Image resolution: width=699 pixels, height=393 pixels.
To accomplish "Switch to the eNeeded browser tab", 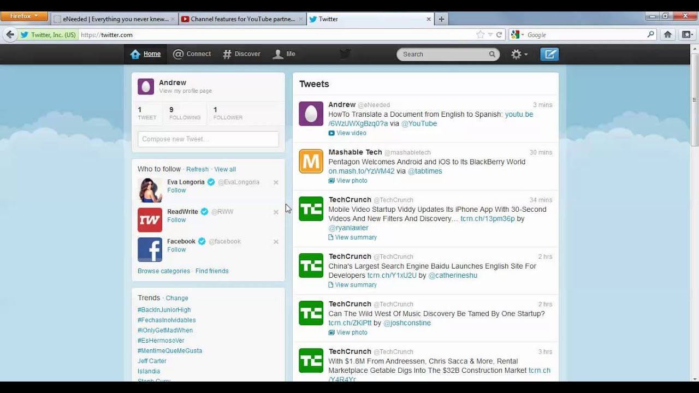I will (x=115, y=19).
